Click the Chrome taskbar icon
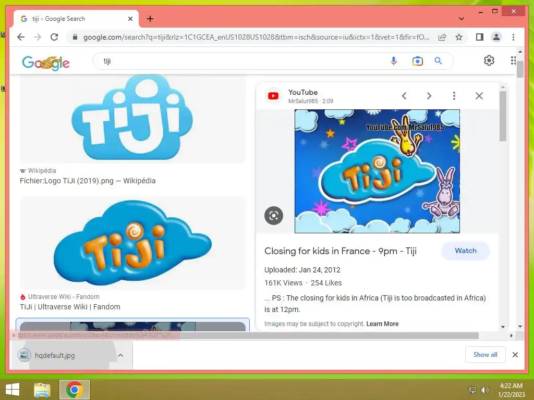Image resolution: width=534 pixels, height=400 pixels. (75, 390)
